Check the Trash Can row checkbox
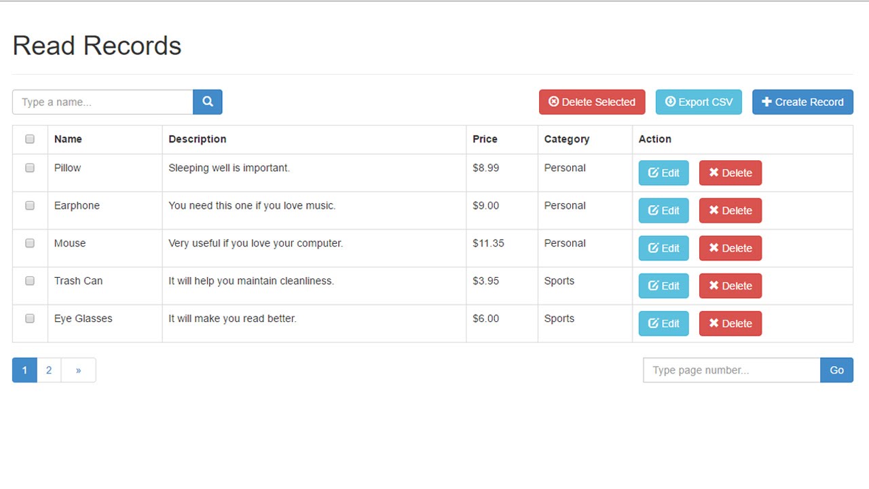Image resolution: width=869 pixels, height=489 pixels. pyautogui.click(x=30, y=280)
